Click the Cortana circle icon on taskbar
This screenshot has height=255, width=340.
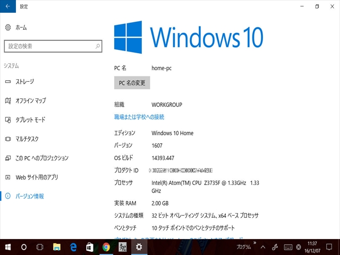tap(24, 247)
